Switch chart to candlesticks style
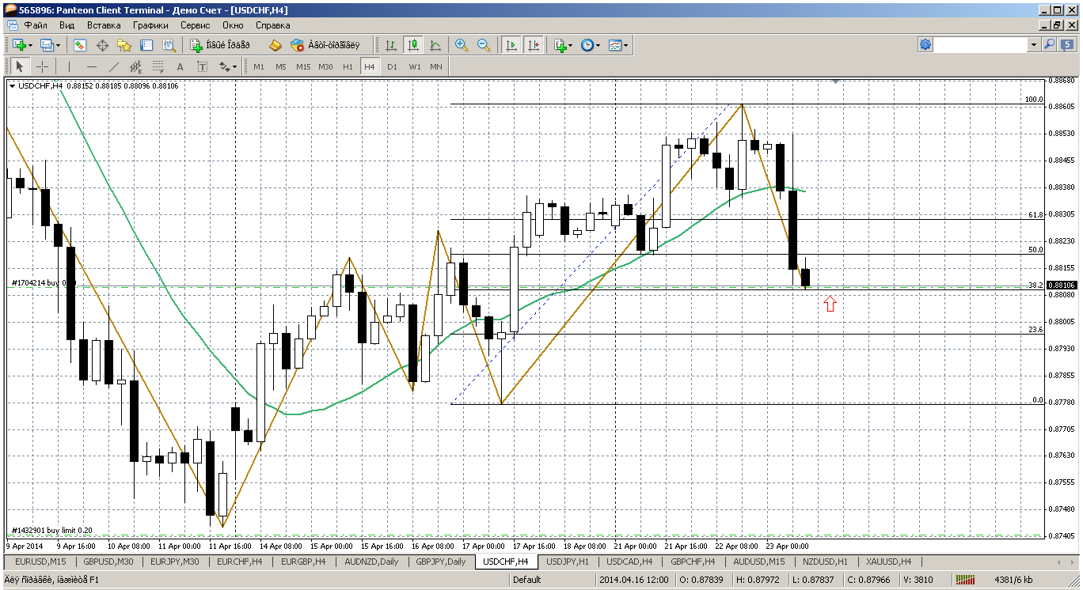This screenshot has height=590, width=1083. click(x=412, y=45)
